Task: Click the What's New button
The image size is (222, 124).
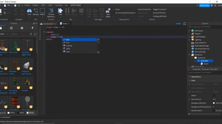Action: click(x=205, y=6)
